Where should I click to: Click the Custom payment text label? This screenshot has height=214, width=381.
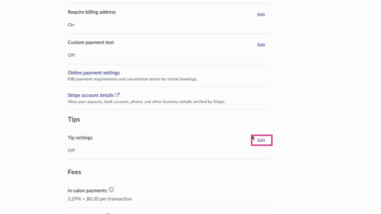tap(91, 42)
